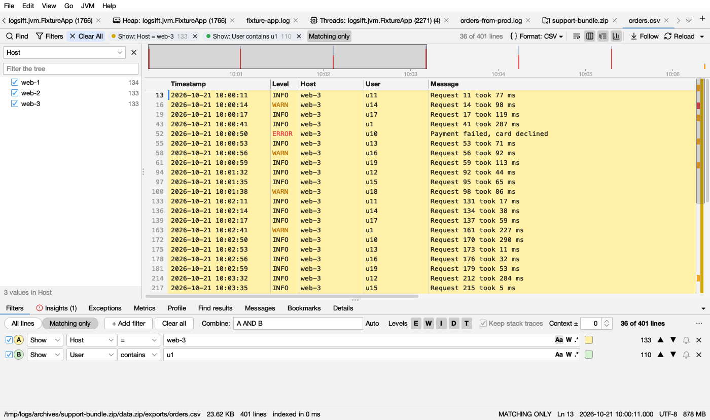Image resolution: width=710 pixels, height=420 pixels.
Task: Disable filter A checkbox
Action: pos(9,340)
